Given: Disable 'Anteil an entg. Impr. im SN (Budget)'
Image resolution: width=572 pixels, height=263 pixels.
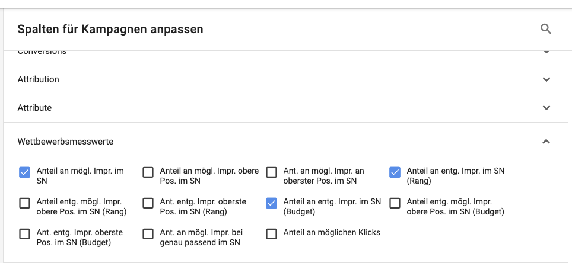Looking at the screenshot, I should coord(272,203).
